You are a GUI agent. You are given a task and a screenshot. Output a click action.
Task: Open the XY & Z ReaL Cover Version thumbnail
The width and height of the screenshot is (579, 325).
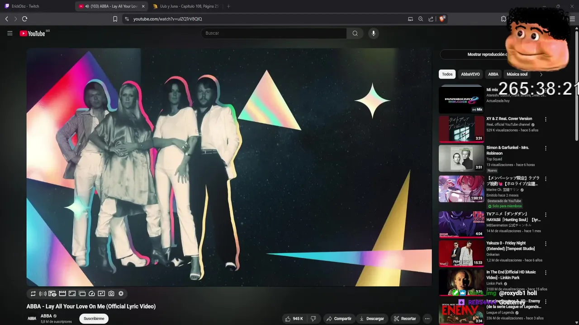click(461, 129)
